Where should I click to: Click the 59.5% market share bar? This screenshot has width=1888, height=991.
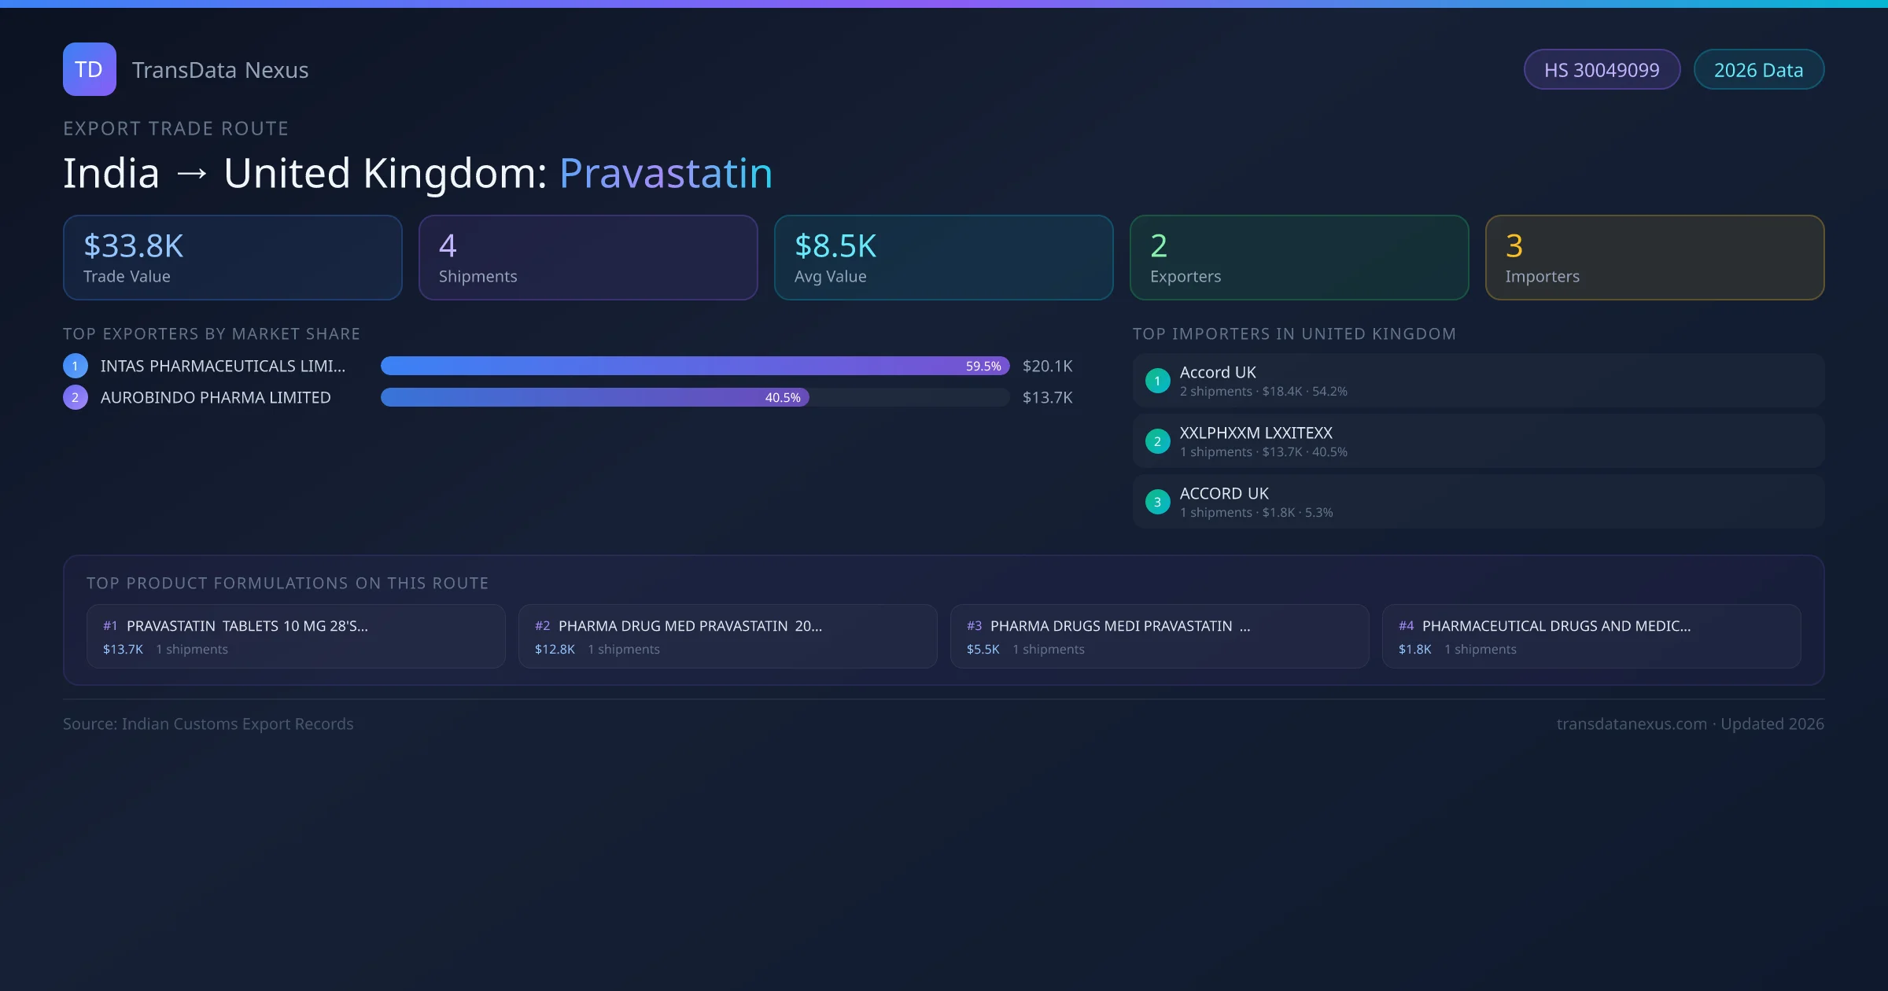694,366
